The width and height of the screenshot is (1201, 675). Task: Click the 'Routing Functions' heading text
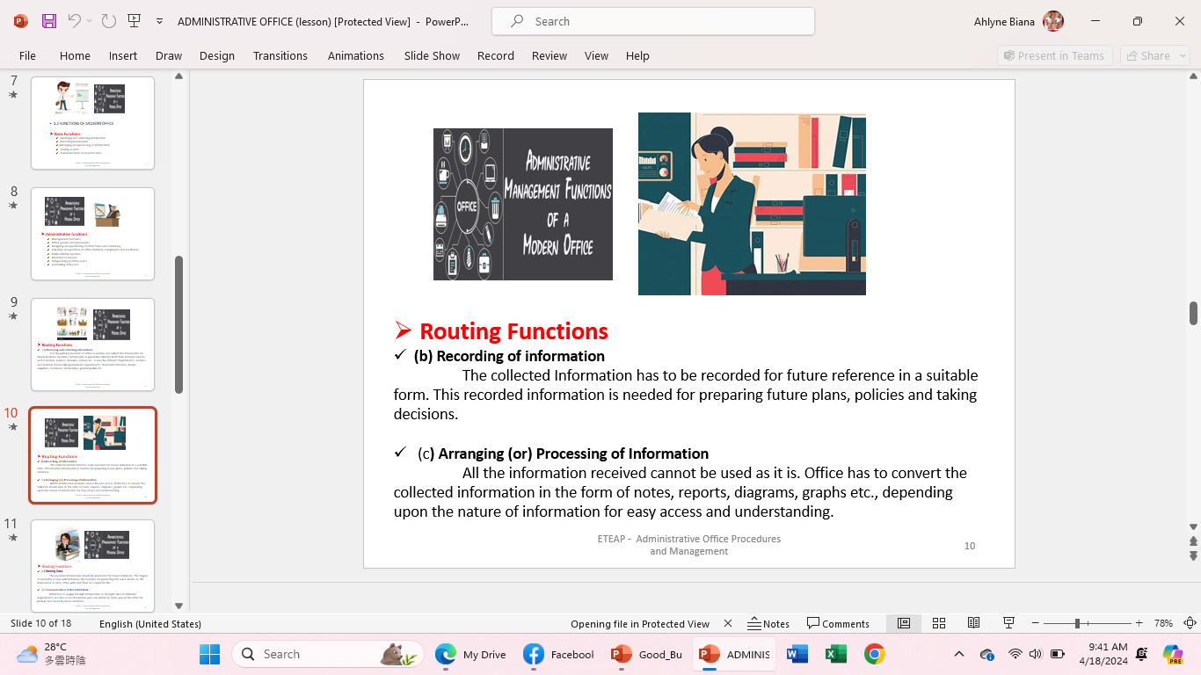tap(513, 331)
